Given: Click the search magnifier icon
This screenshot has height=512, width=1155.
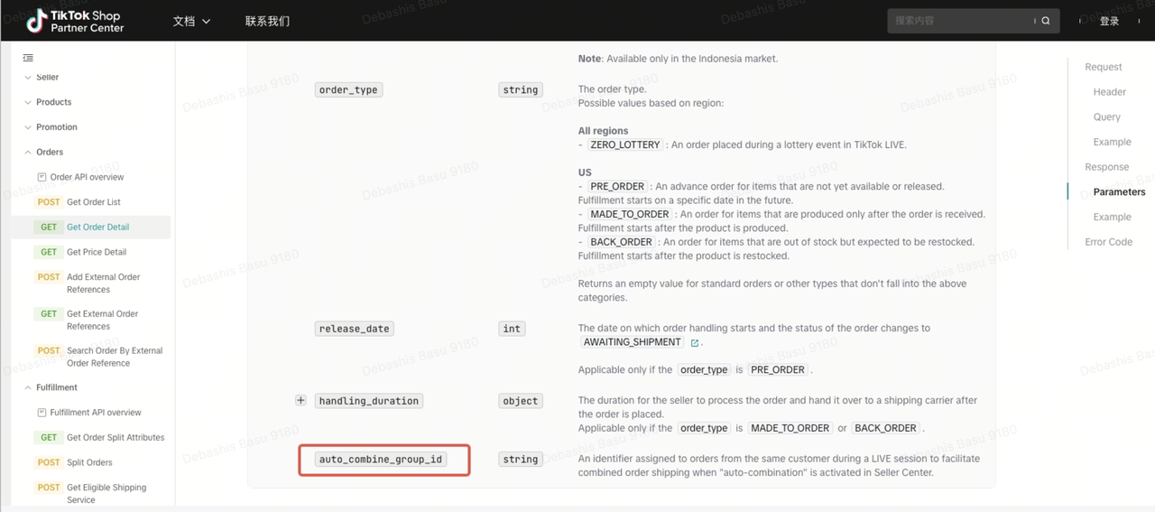Looking at the screenshot, I should click(x=1046, y=21).
